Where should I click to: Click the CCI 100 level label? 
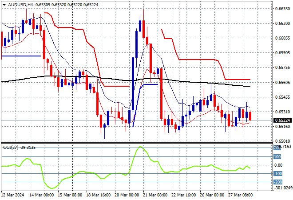click(x=277, y=156)
